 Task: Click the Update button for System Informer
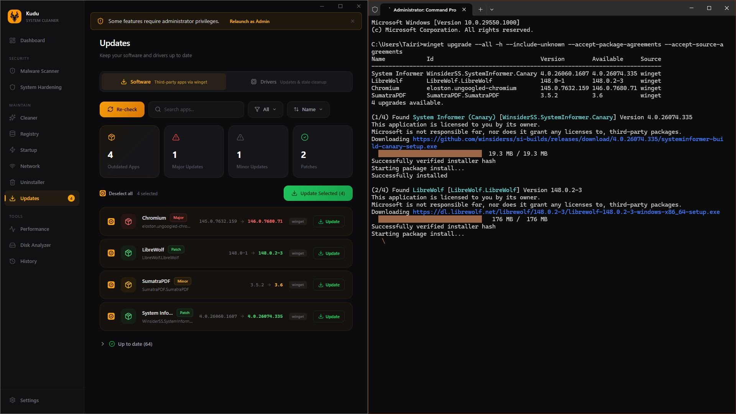(x=329, y=316)
